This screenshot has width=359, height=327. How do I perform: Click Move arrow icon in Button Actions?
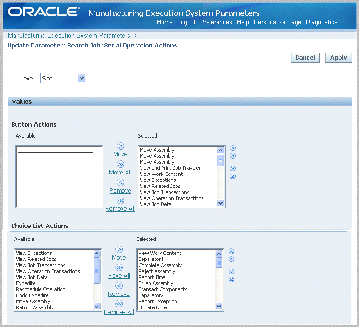coord(121,146)
